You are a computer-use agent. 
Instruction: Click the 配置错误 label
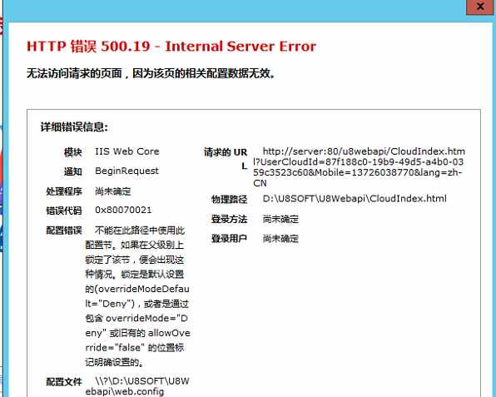[64, 231]
